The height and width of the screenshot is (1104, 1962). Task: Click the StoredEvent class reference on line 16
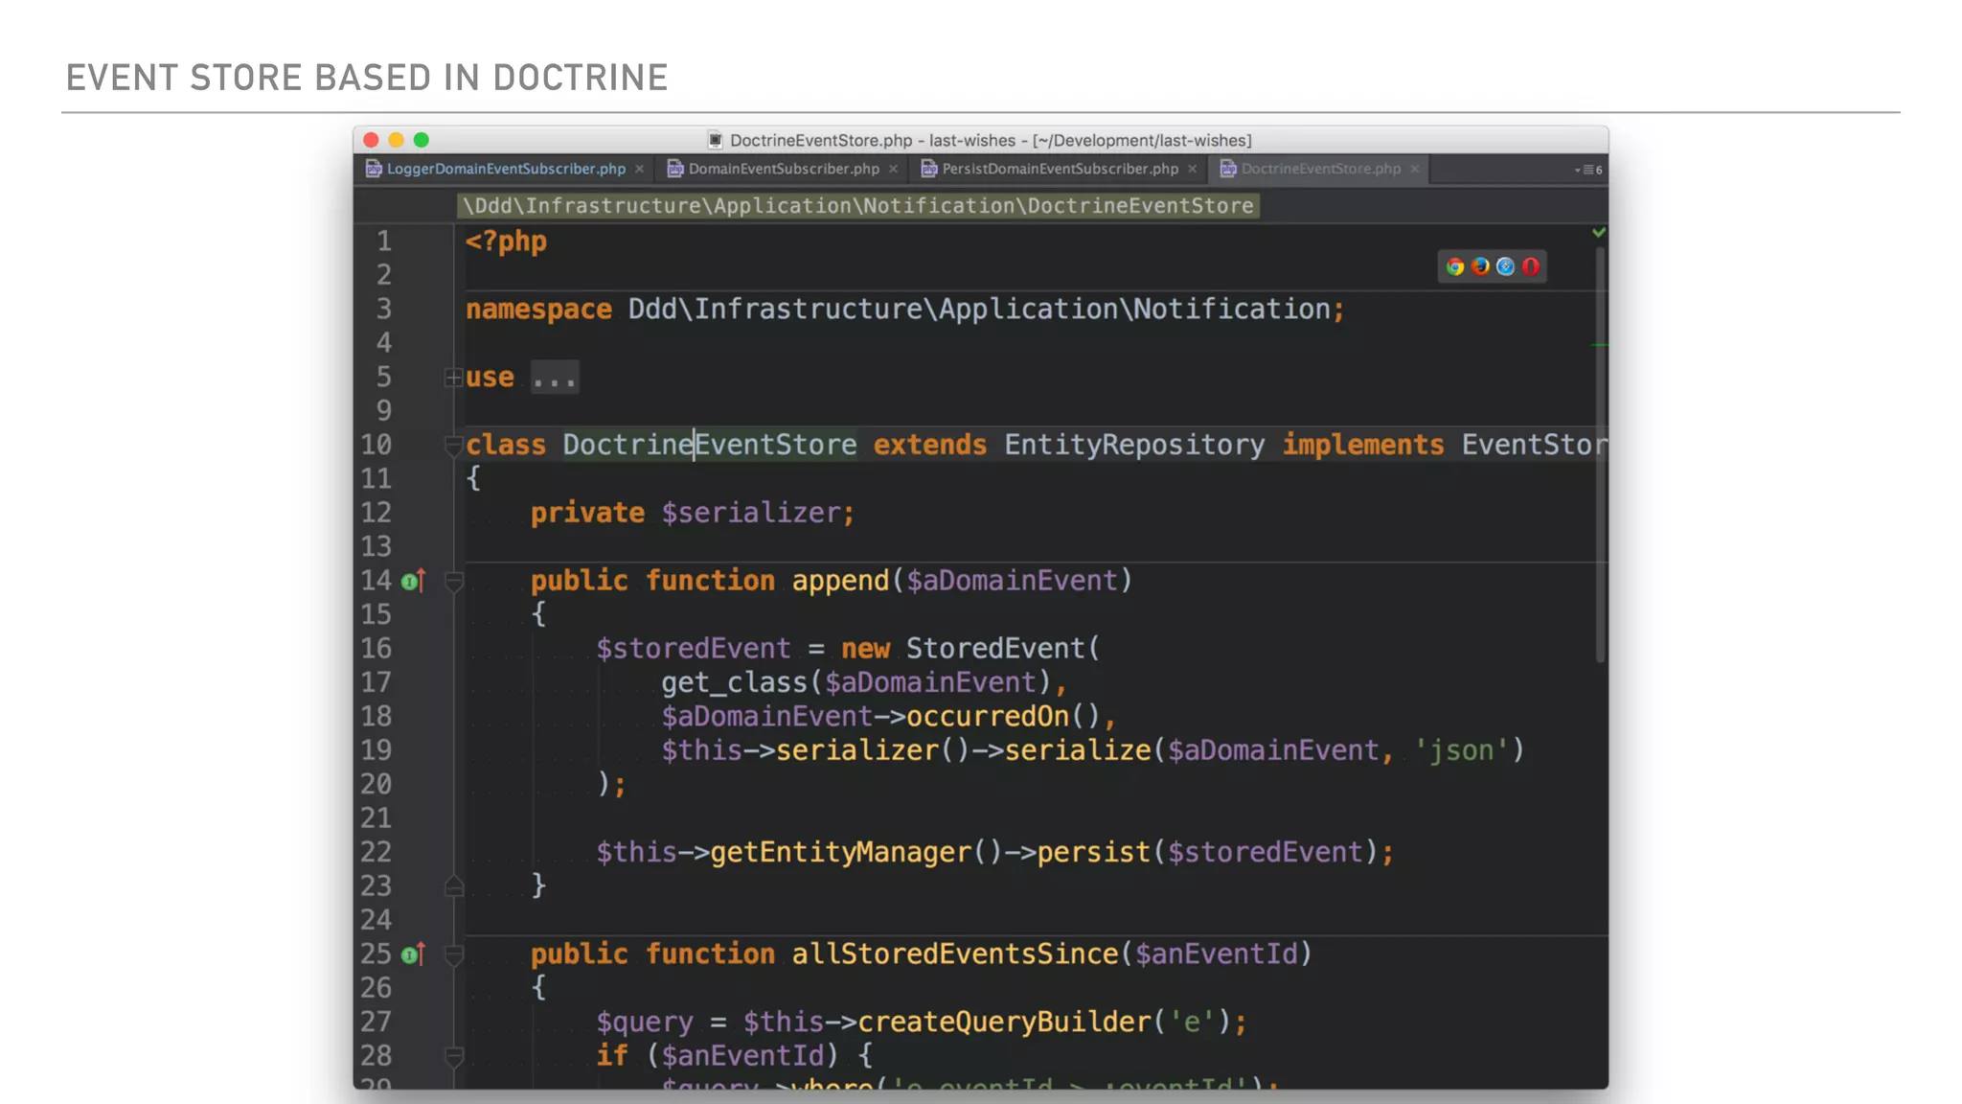[x=995, y=649]
